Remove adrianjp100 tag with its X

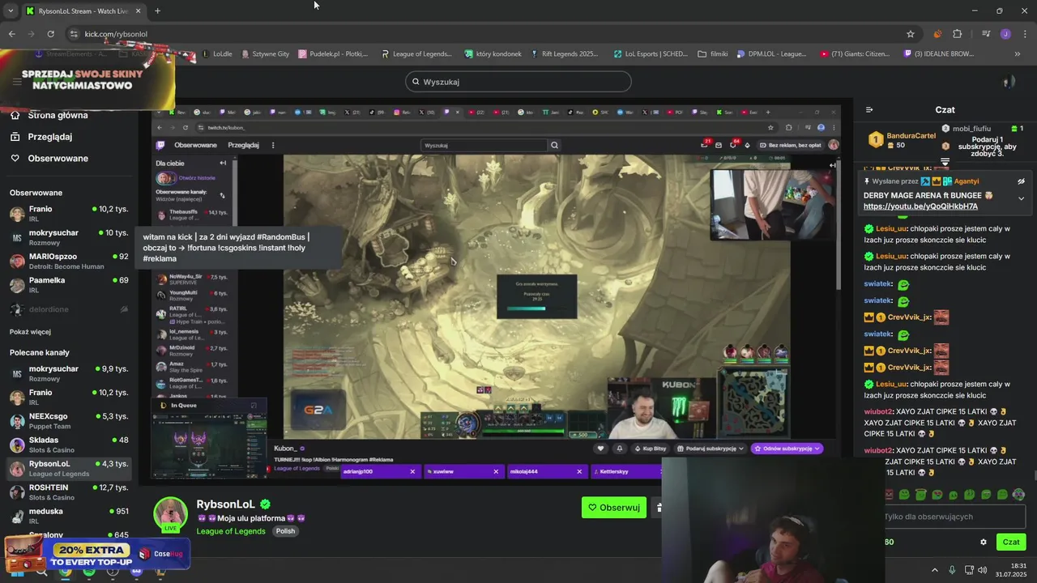[412, 471]
